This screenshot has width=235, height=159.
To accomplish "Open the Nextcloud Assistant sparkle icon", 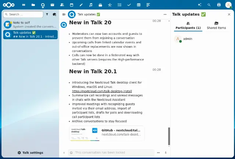I will tap(199, 5).
